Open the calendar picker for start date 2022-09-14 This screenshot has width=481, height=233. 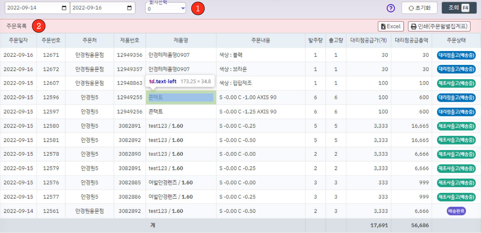pos(64,8)
